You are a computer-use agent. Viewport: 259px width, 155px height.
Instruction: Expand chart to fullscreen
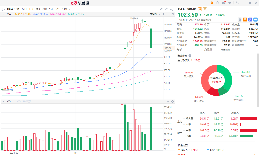pyautogui.click(x=166, y=9)
